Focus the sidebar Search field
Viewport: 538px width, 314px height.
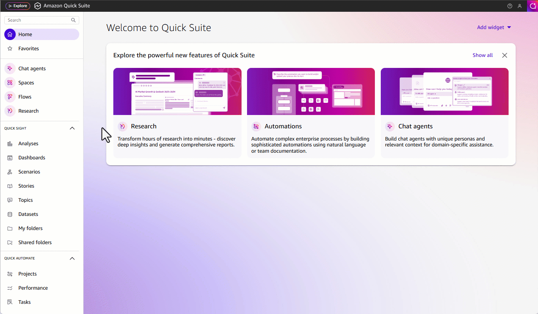click(x=37, y=20)
